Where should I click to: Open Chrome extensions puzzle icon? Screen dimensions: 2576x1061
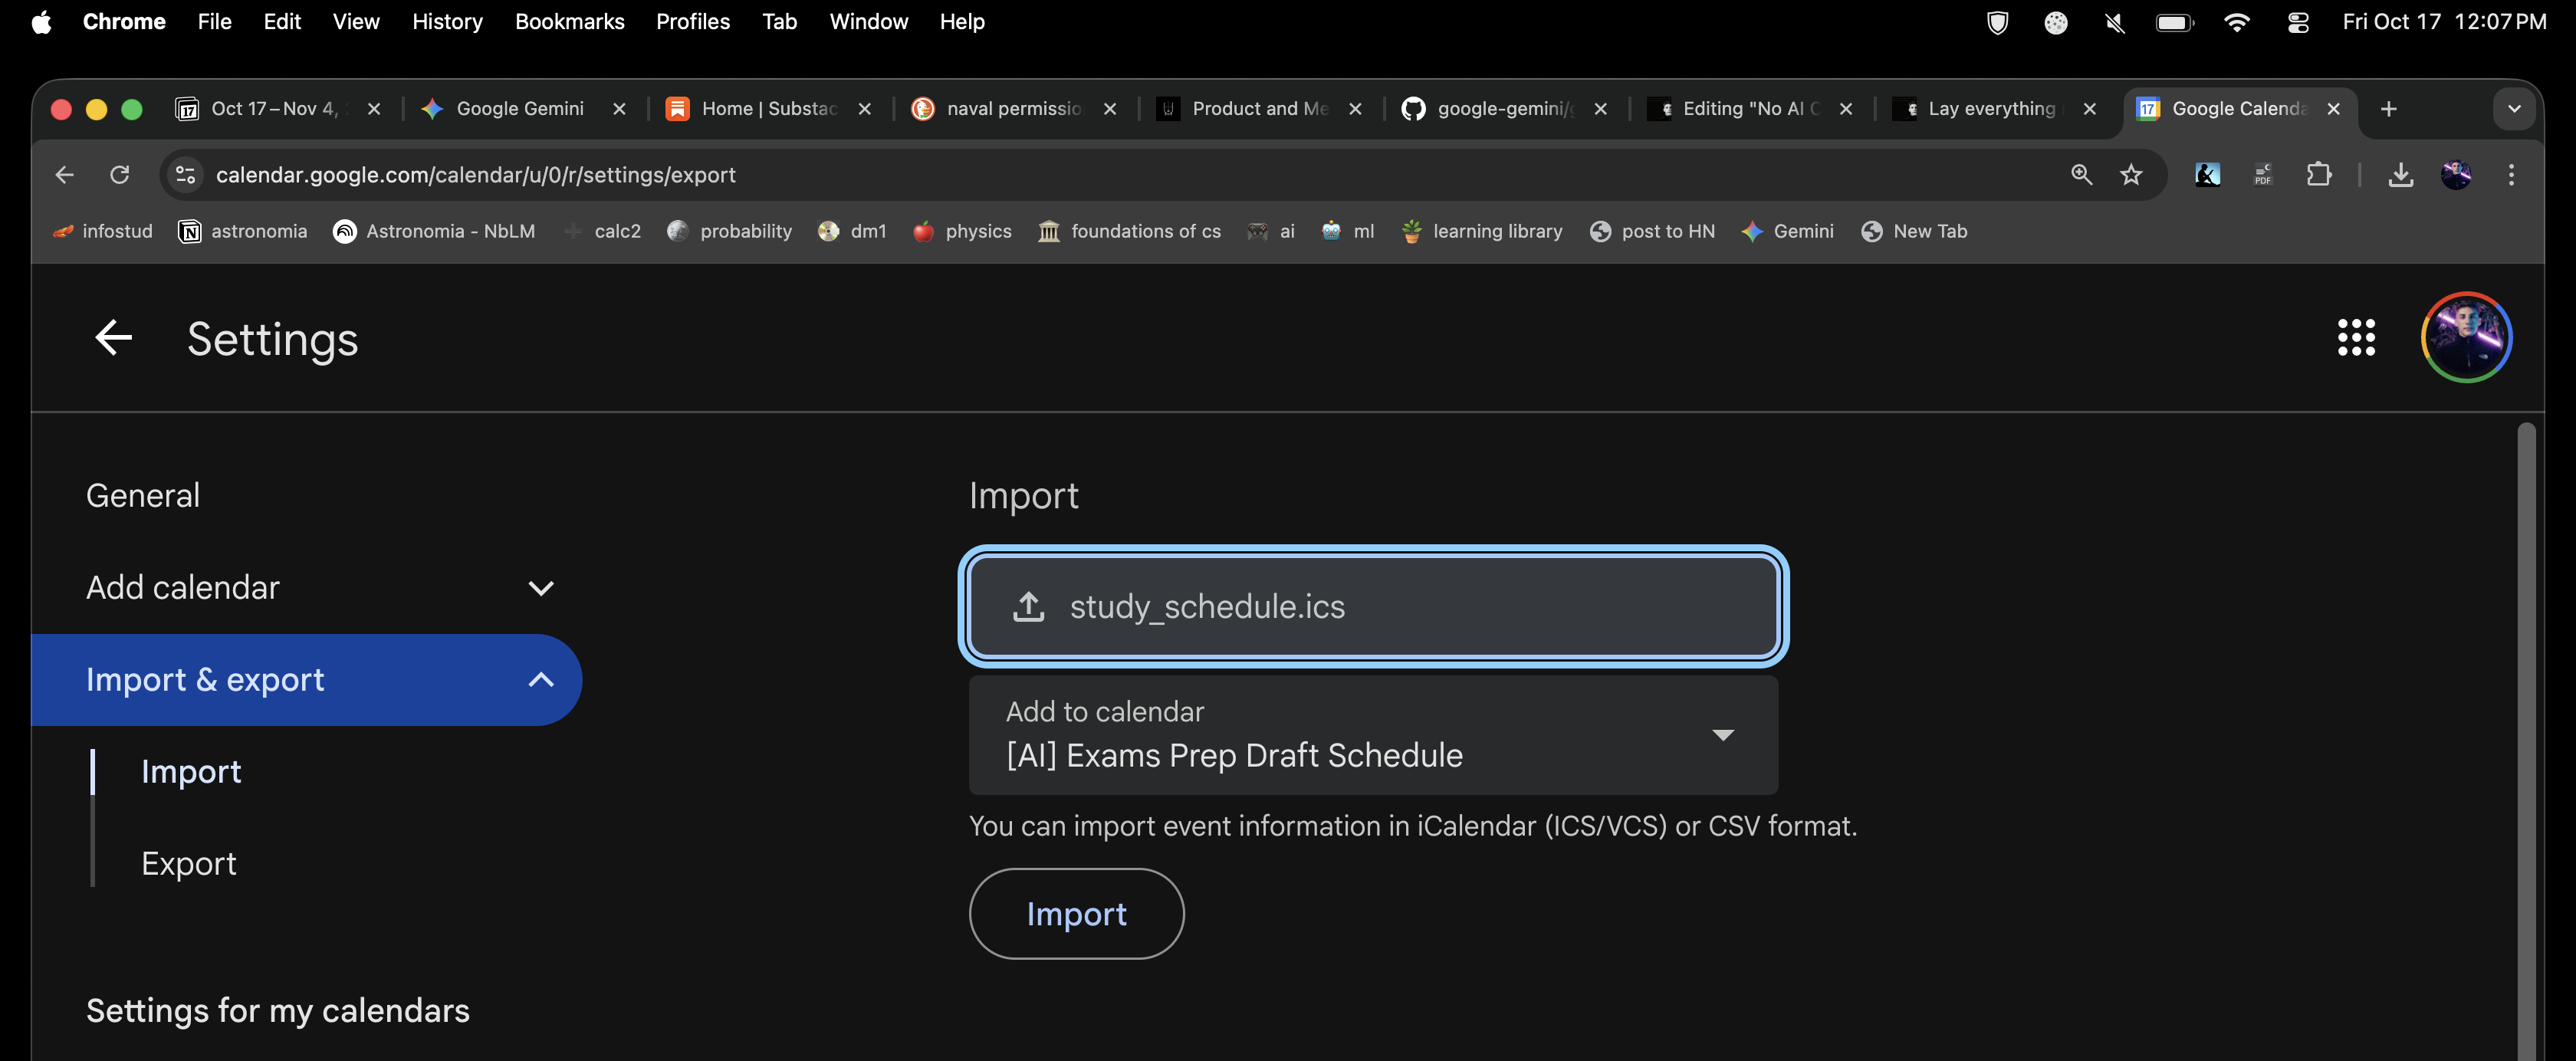coord(2318,175)
